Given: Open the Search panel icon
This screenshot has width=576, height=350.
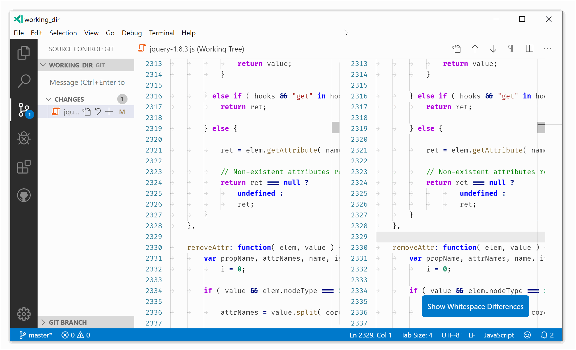Looking at the screenshot, I should [24, 81].
